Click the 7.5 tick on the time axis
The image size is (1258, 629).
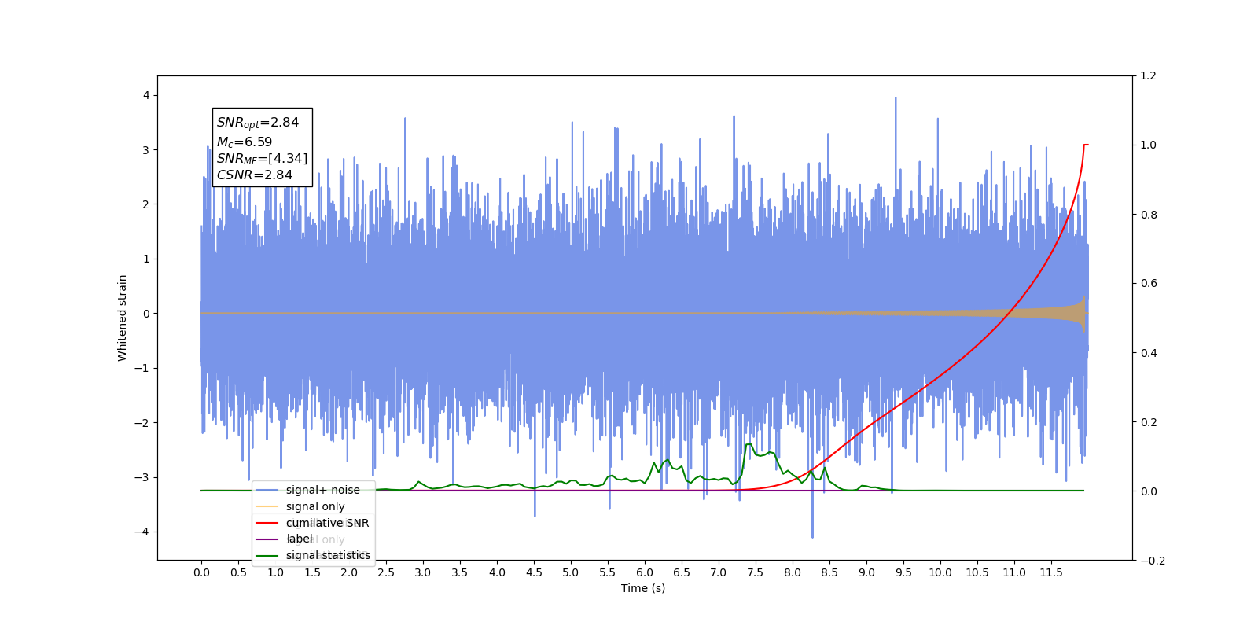click(x=756, y=572)
